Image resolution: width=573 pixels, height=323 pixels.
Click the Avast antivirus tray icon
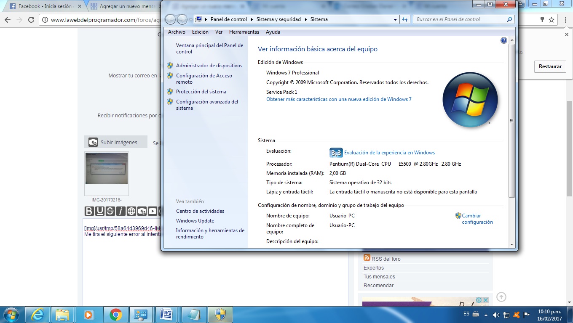click(x=516, y=315)
